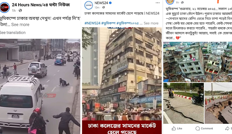Open 24 Hours News profile picture
This screenshot has width=232, height=134.
[4, 7]
